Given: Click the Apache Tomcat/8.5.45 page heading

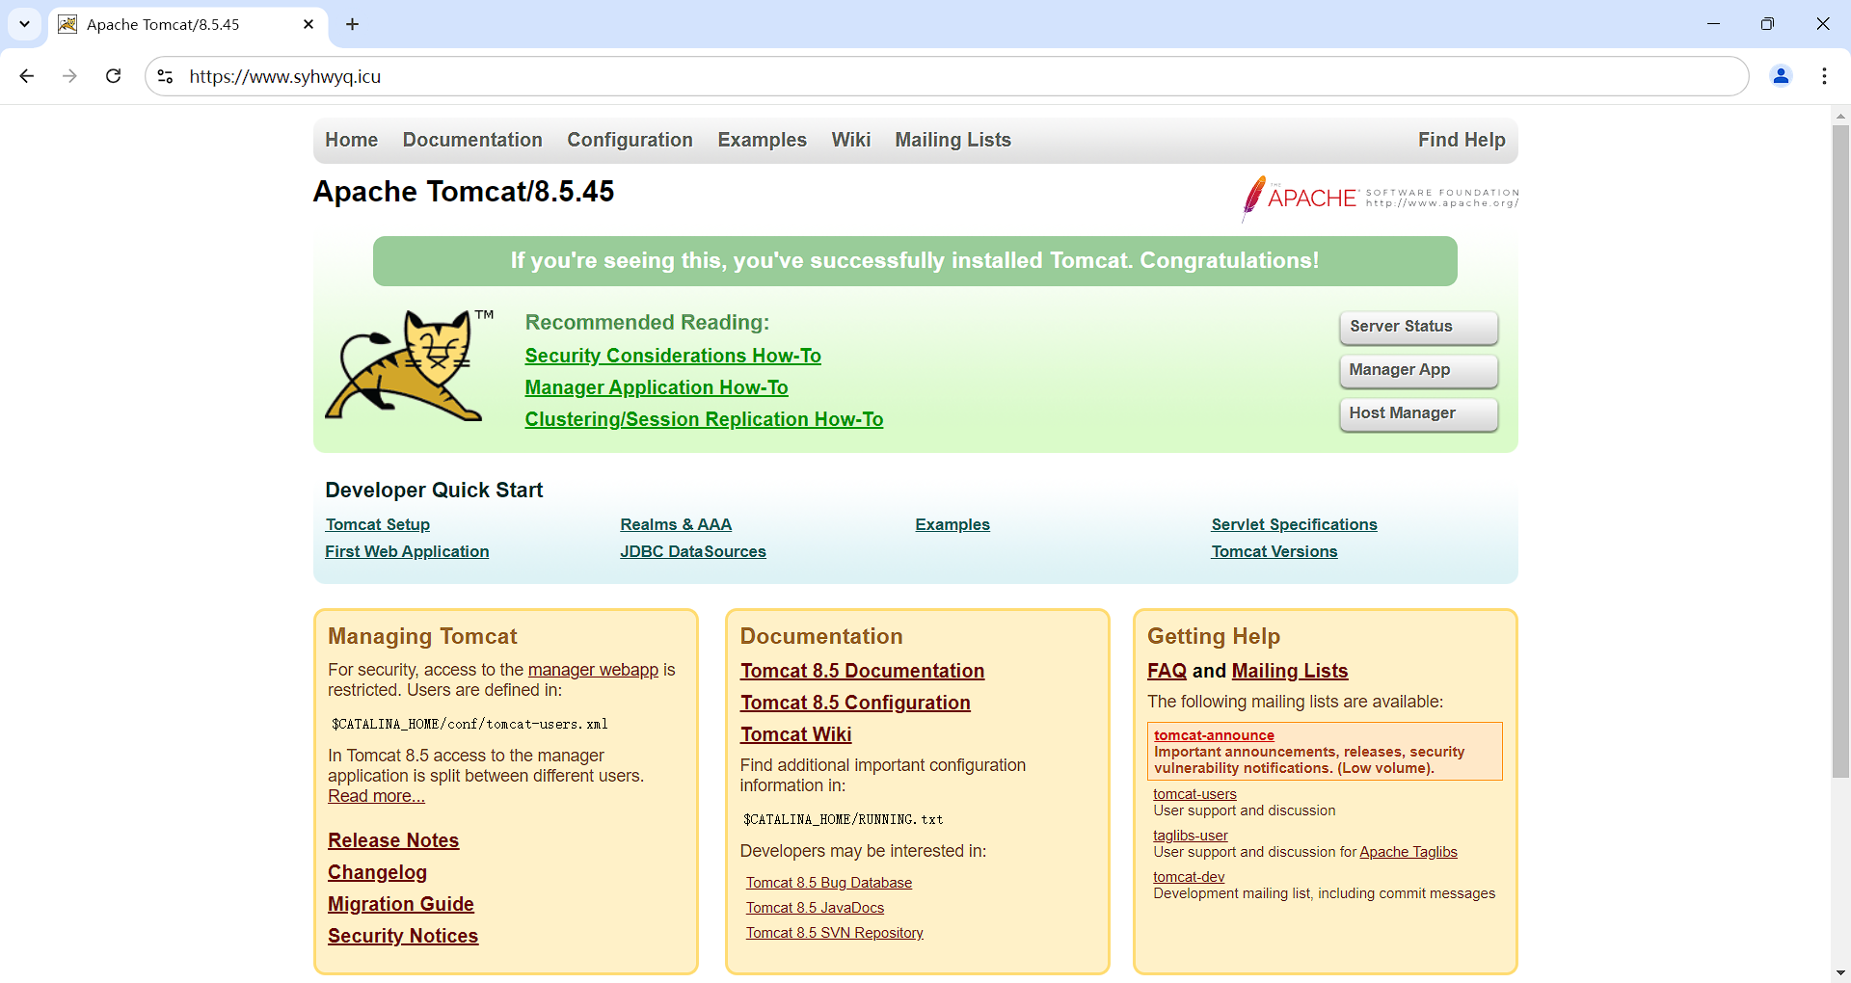Looking at the screenshot, I should coord(464,192).
